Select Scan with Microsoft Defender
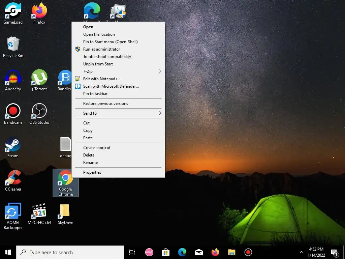 (118, 86)
